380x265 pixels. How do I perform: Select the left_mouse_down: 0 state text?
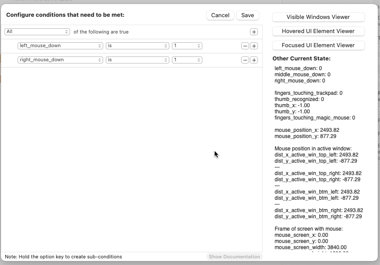(x=298, y=68)
